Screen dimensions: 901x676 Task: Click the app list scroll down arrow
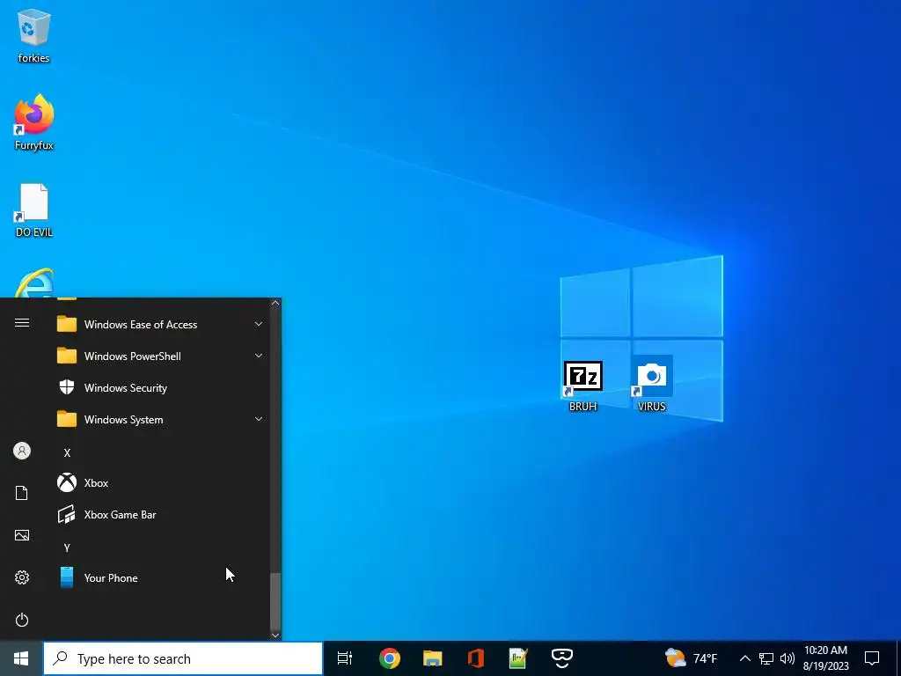pyautogui.click(x=275, y=636)
